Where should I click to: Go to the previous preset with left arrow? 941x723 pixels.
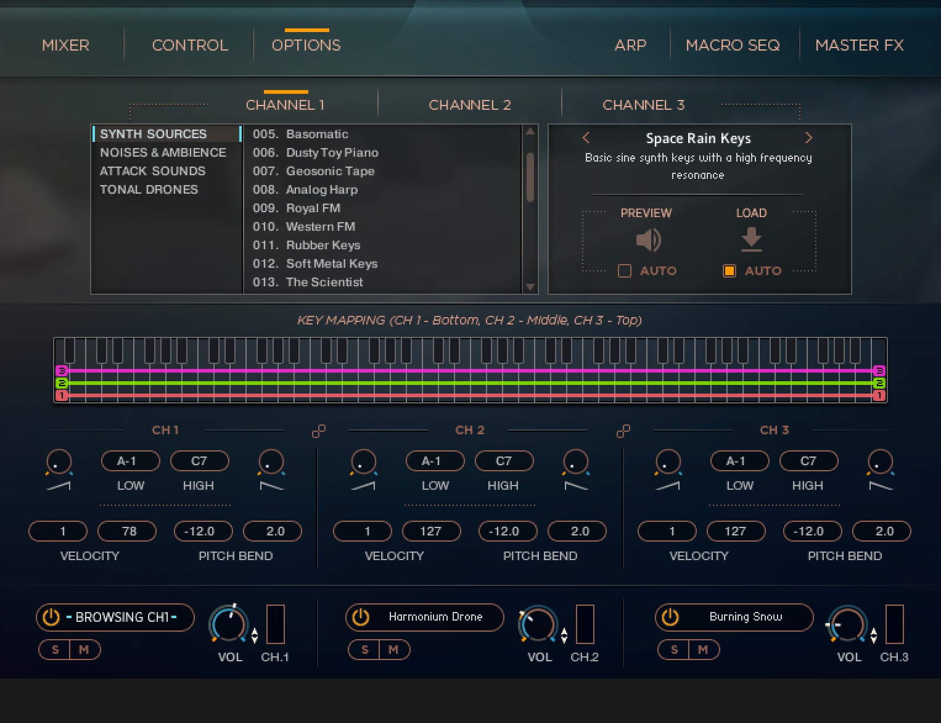point(586,138)
